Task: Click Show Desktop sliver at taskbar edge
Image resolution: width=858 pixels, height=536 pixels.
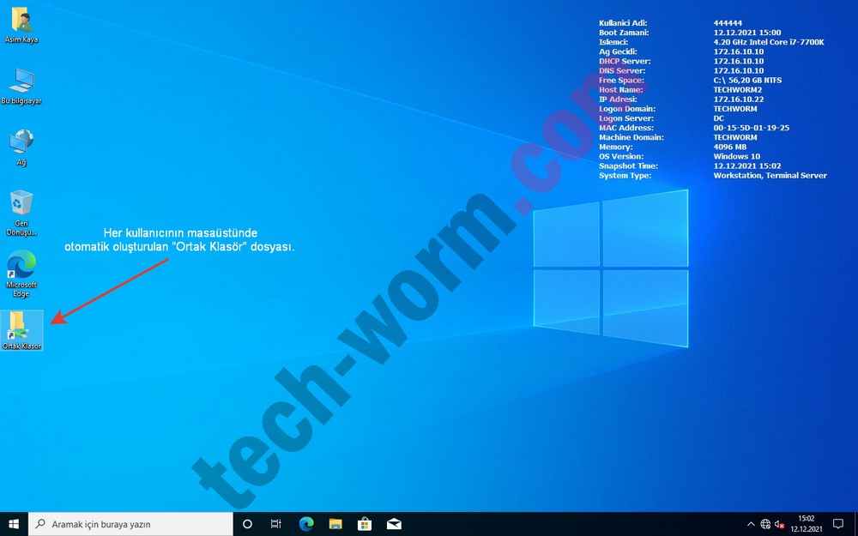Action: pos(855,523)
